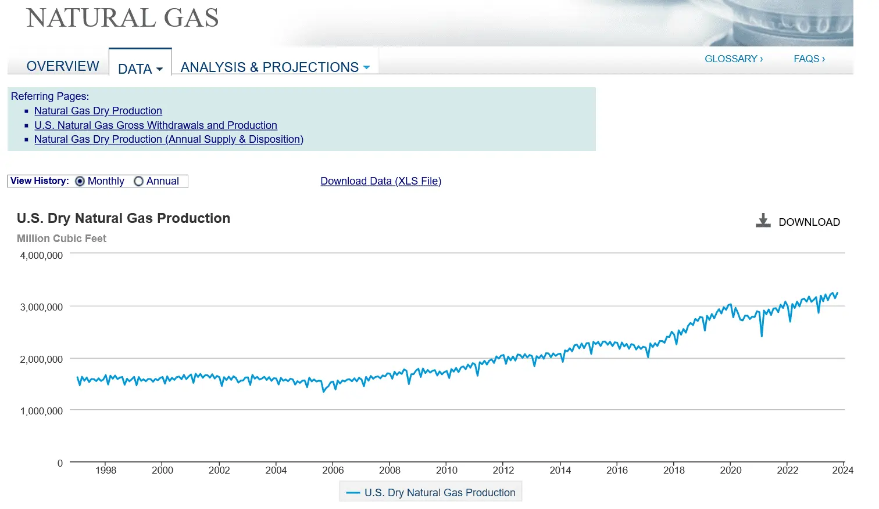Open the GLOSSARY link
Image resolution: width=879 pixels, height=509 pixels.
[733, 59]
